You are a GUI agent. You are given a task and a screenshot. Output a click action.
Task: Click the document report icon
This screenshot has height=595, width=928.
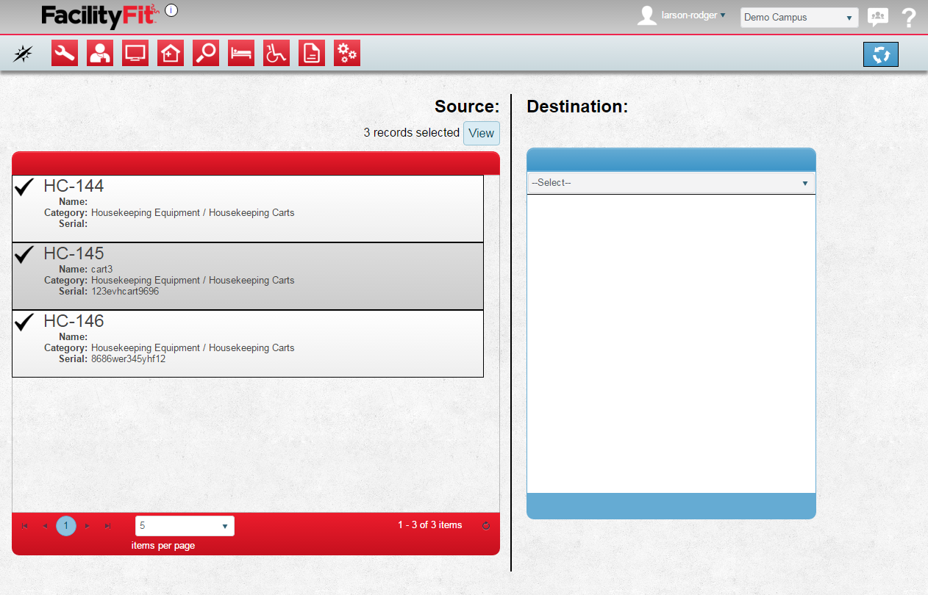pos(312,54)
